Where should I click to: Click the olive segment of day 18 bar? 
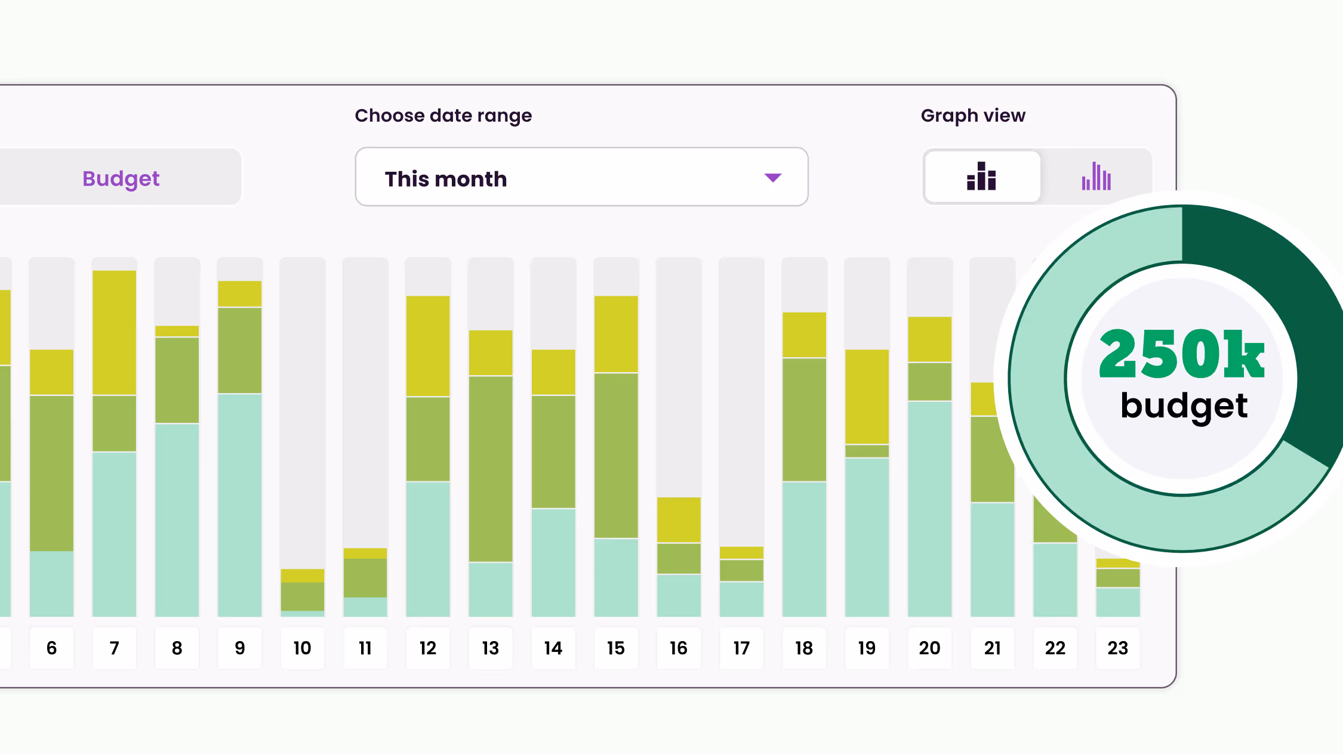tap(804, 419)
